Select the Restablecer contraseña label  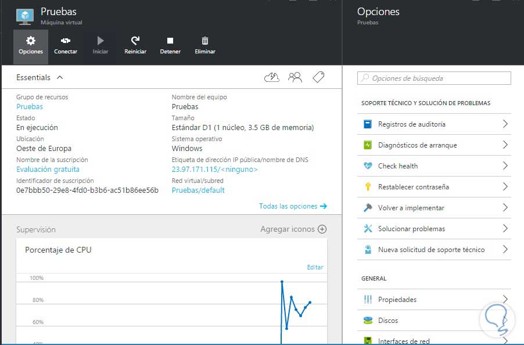pos(414,187)
